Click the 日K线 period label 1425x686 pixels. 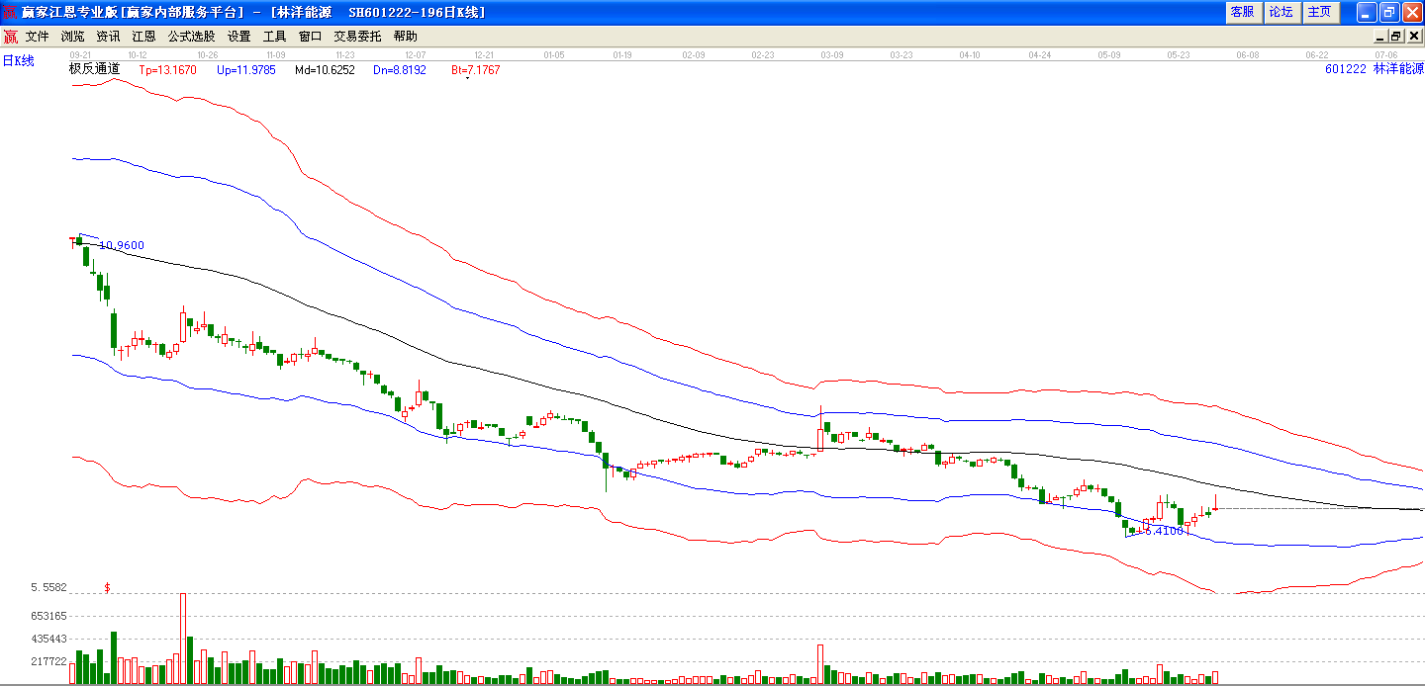click(18, 61)
